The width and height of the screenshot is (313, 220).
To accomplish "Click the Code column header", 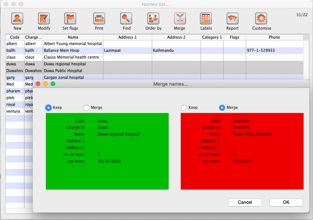I will tap(15, 38).
